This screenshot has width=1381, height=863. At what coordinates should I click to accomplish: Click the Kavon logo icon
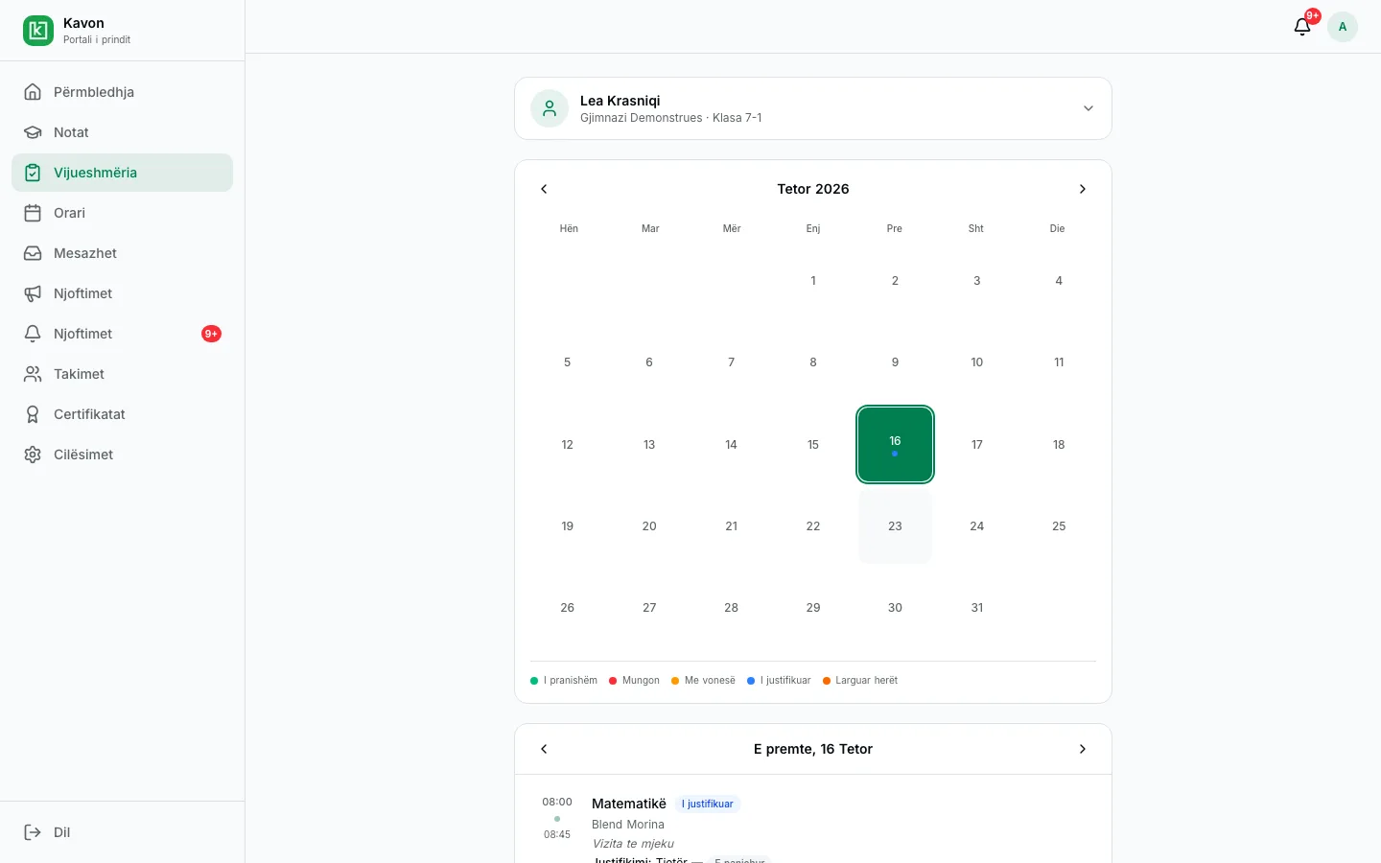pyautogui.click(x=38, y=31)
